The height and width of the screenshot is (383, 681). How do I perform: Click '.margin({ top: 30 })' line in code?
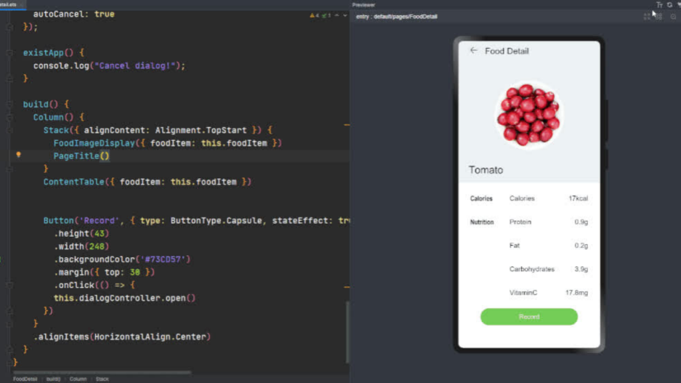point(104,272)
